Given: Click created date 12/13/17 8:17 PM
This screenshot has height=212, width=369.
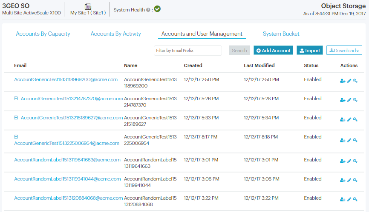Looking at the screenshot, I should pyautogui.click(x=201, y=137).
